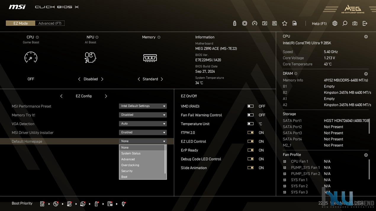The image size is (376, 211).
Task: Open the M-Flash USB drive tool icon
Action: (234, 23)
